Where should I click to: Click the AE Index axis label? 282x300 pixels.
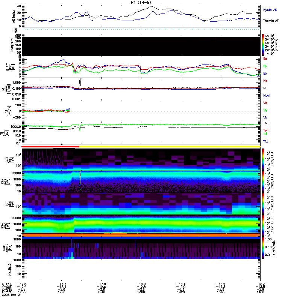(x=14, y=16)
